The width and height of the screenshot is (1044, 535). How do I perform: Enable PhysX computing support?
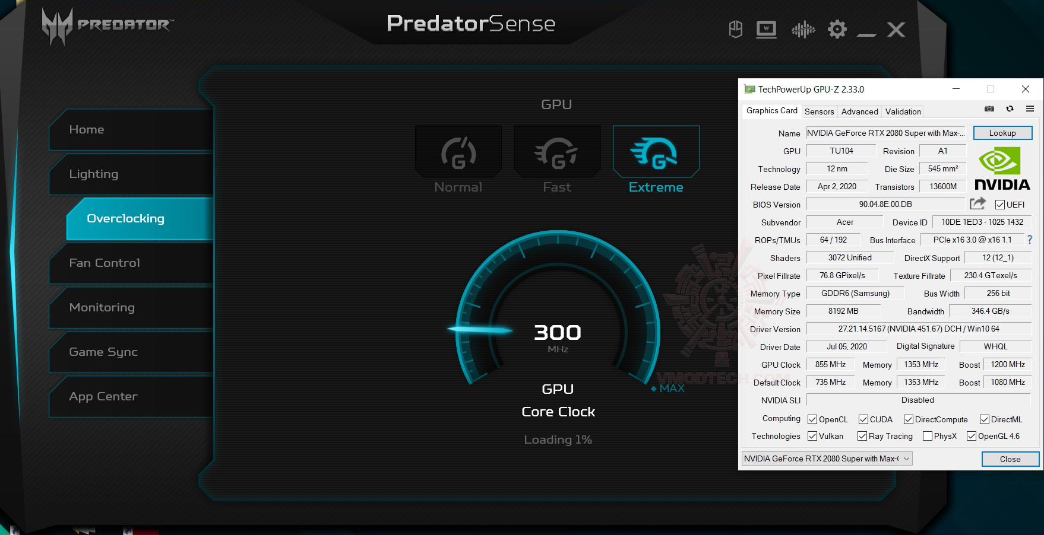coord(927,436)
